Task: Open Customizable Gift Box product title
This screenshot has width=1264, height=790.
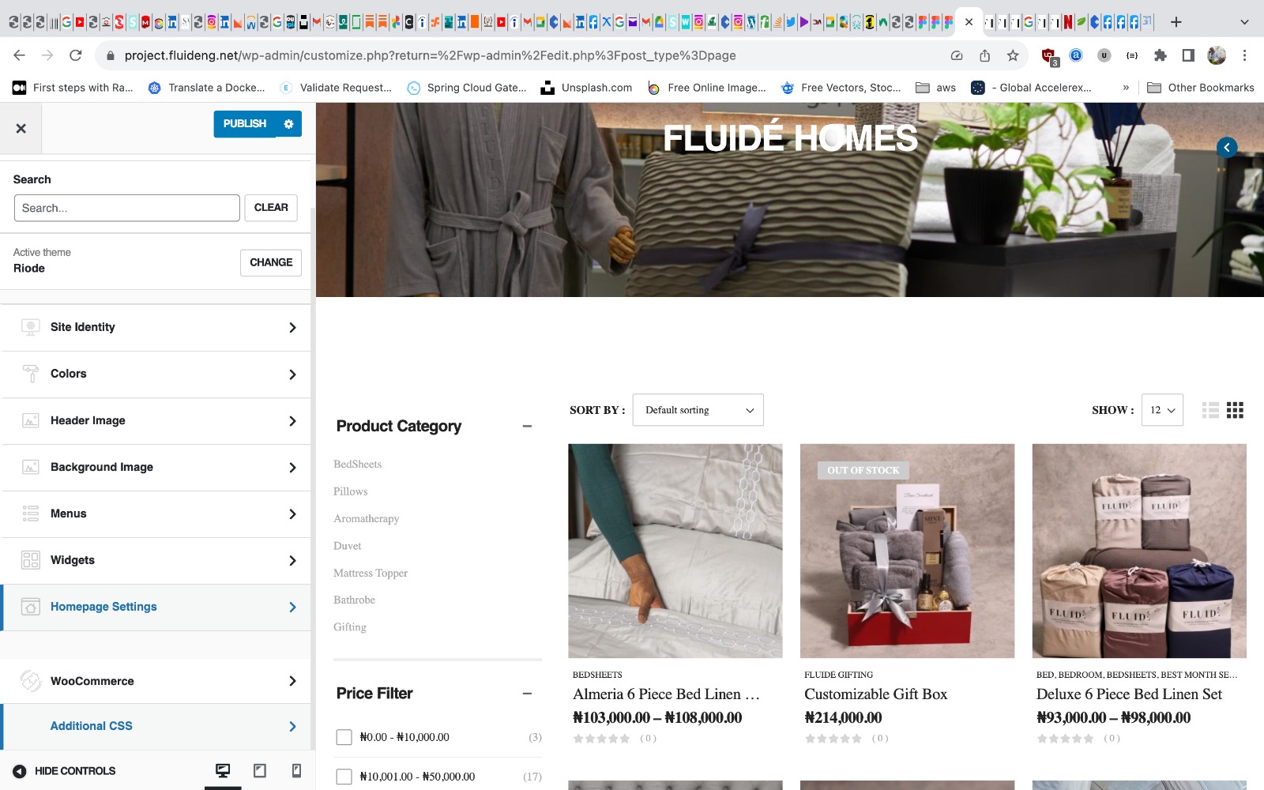Action: pos(875,694)
